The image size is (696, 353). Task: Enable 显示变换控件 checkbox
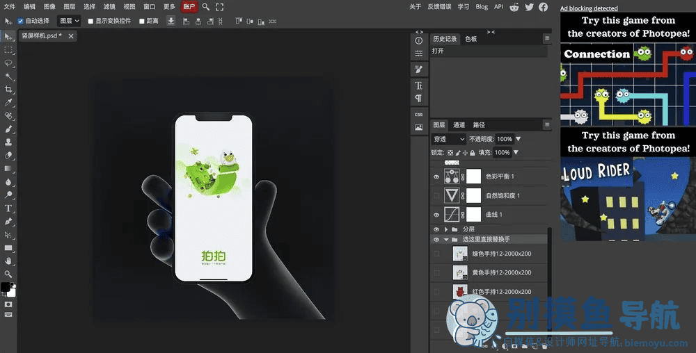90,21
